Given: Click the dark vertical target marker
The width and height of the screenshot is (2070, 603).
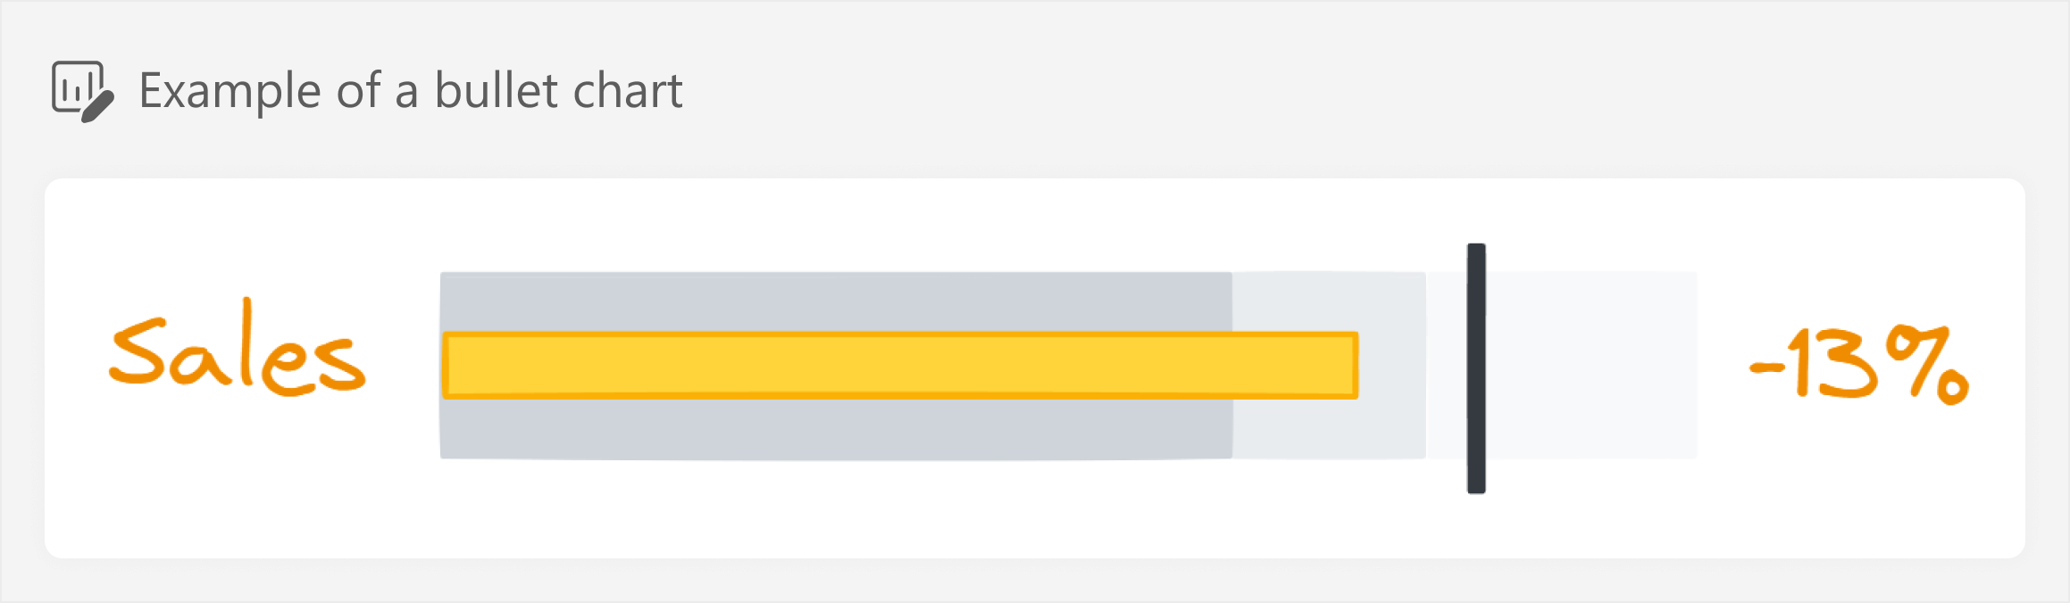Looking at the screenshot, I should click(1476, 368).
